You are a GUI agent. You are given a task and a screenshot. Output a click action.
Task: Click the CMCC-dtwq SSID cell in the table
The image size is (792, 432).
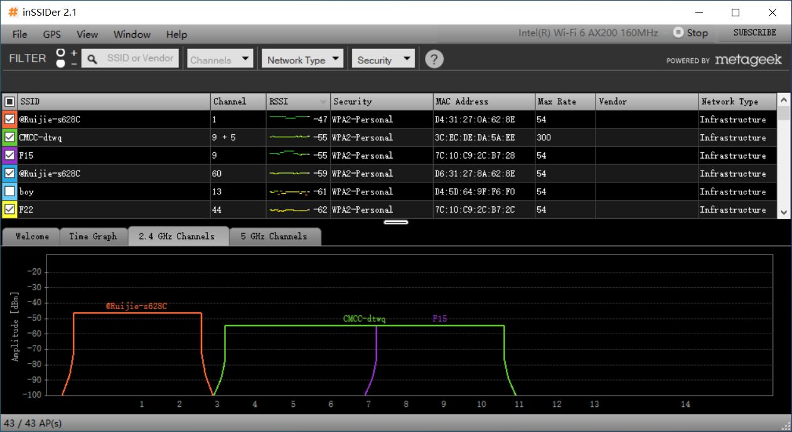click(114, 137)
